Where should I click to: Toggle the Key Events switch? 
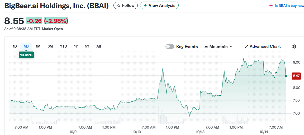tap(170, 46)
